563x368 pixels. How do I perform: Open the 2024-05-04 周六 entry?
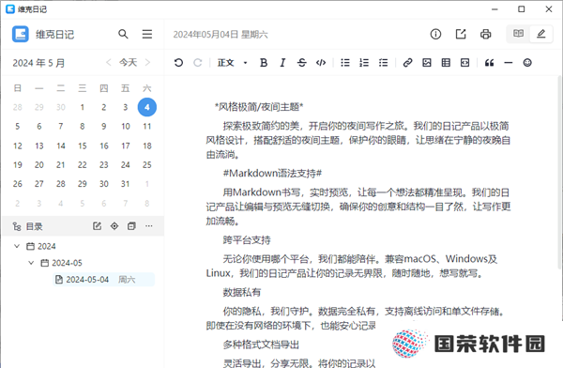tap(104, 280)
